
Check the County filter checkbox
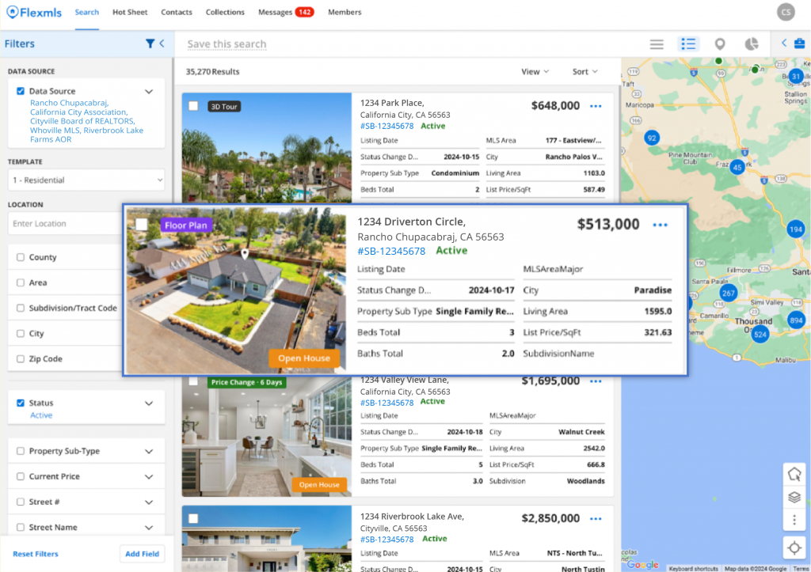(x=21, y=257)
